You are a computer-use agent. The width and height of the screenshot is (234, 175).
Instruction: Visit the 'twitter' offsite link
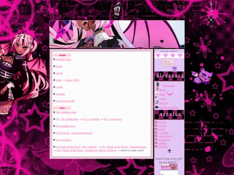click(162, 122)
